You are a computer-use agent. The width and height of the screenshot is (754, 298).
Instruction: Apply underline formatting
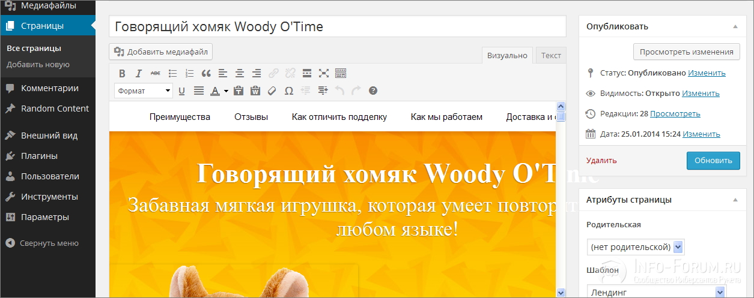182,91
